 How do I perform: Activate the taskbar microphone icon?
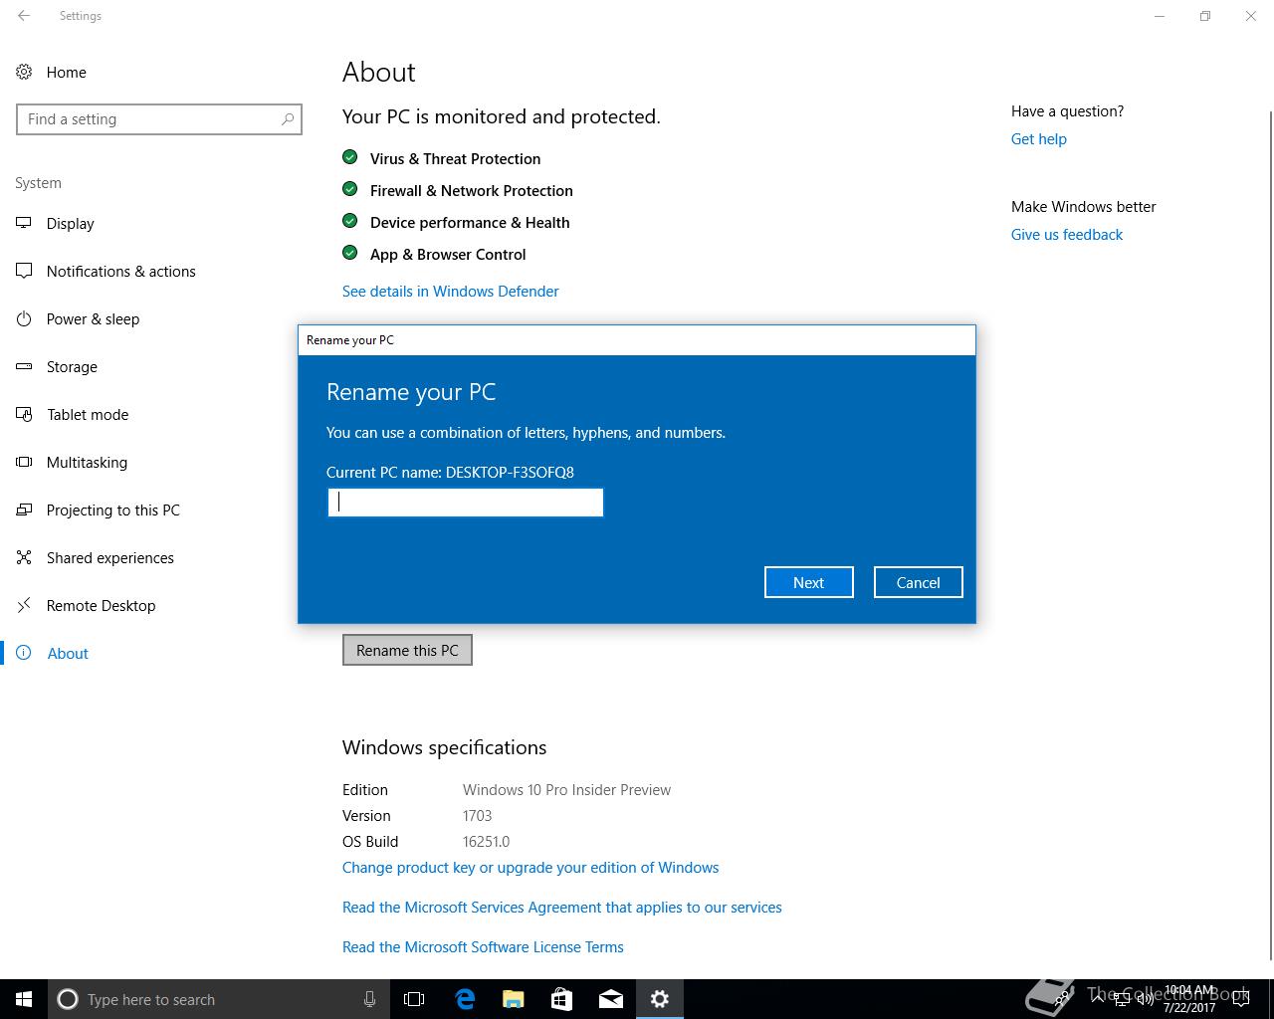point(369,999)
